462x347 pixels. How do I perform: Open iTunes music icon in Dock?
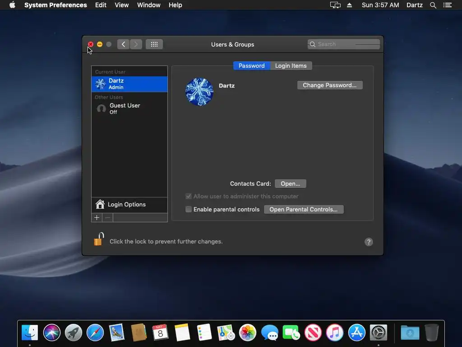click(x=335, y=333)
